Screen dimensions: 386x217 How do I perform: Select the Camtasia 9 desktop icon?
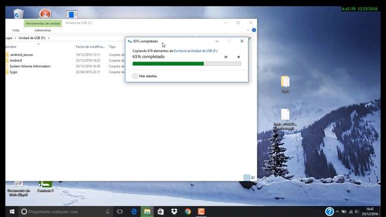point(46,187)
